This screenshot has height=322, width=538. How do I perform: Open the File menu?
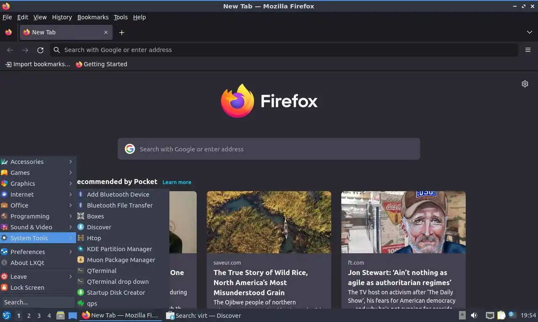point(7,17)
